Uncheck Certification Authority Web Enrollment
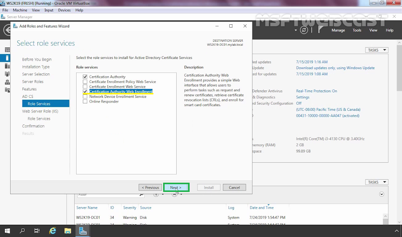 (x=85, y=92)
